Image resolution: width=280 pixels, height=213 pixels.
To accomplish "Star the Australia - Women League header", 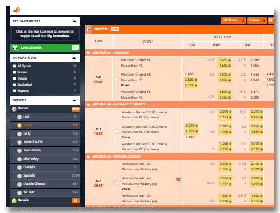I will point(88,156).
